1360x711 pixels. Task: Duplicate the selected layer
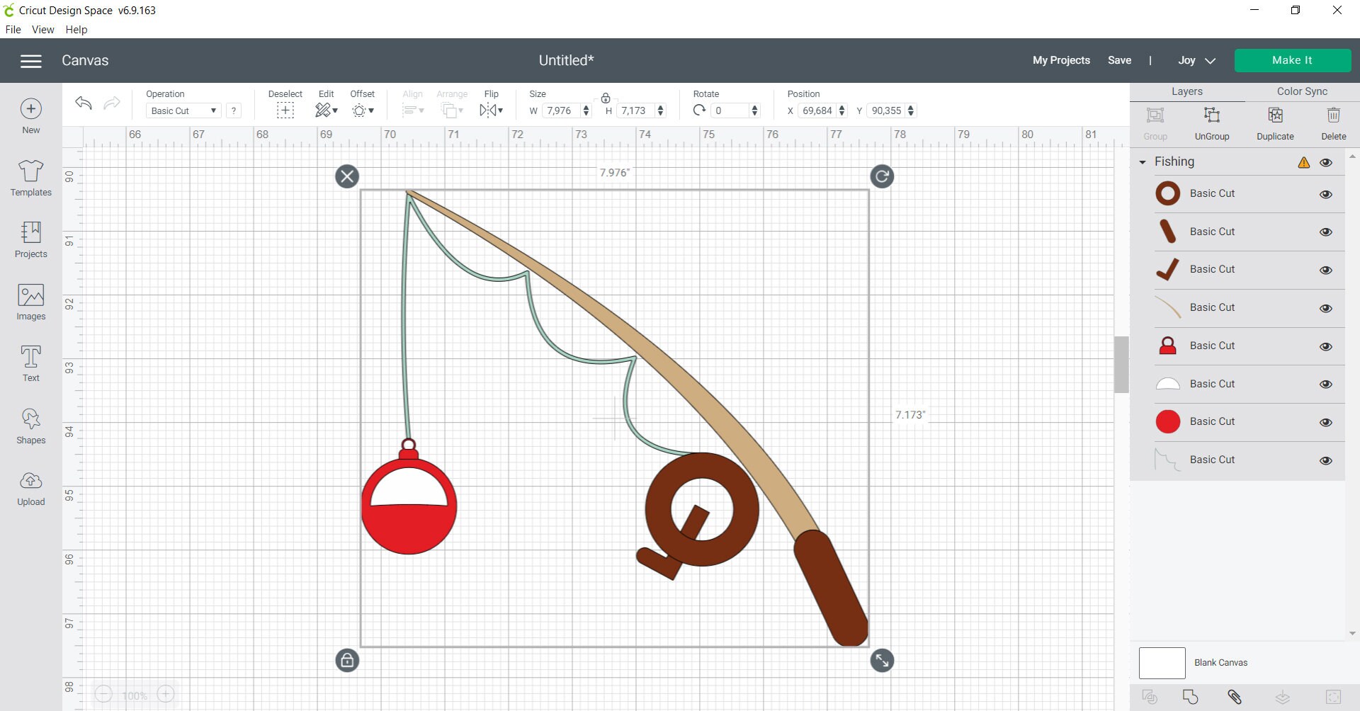coord(1275,123)
